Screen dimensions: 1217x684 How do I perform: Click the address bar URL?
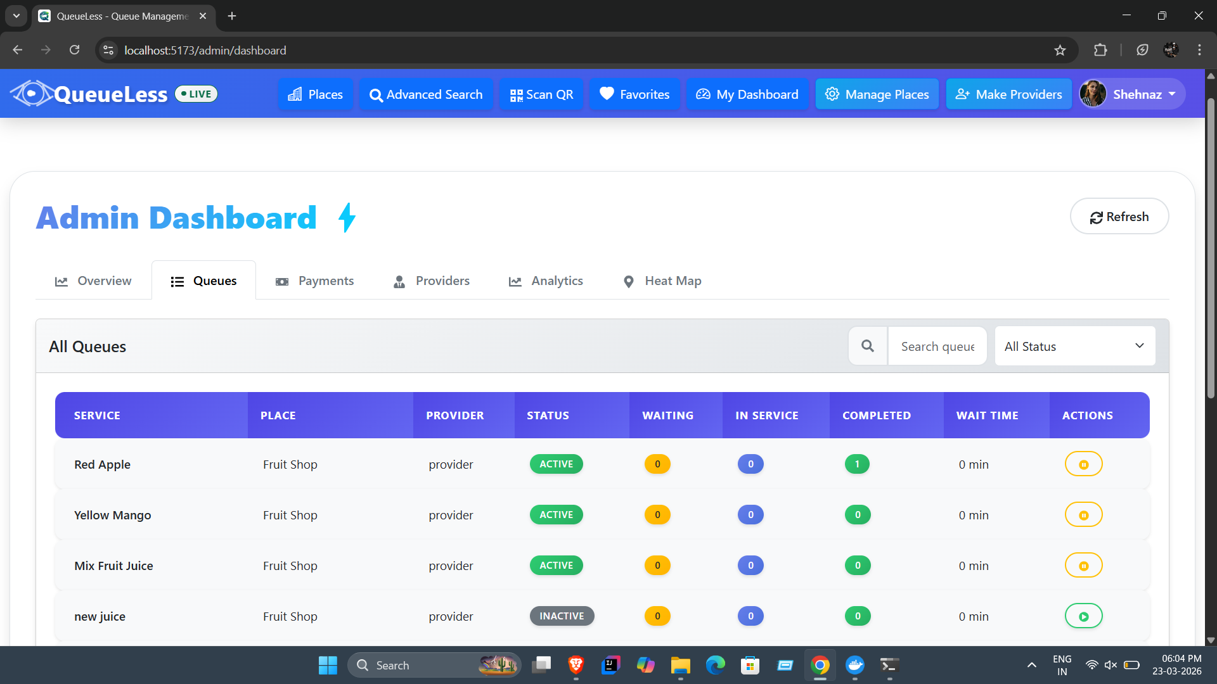(x=205, y=50)
